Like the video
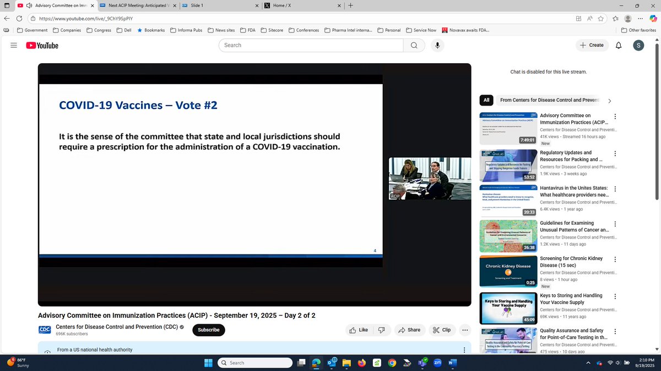Screen dimensions: 661x371 [x=358, y=330]
